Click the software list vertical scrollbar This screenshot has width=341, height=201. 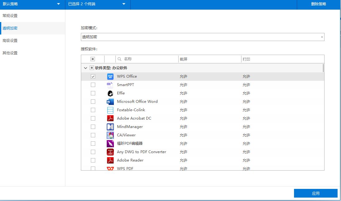[323, 68]
